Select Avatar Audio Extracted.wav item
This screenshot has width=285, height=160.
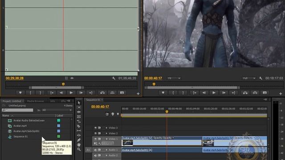pos(29,120)
